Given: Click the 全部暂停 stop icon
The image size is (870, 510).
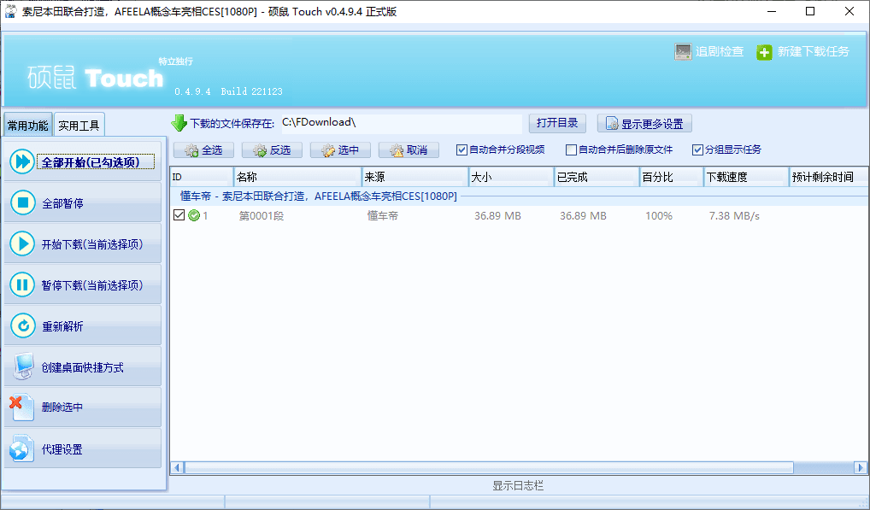Looking at the screenshot, I should click(x=22, y=203).
